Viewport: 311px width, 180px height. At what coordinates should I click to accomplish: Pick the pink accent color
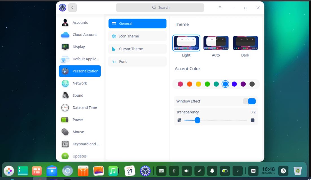pyautogui.click(x=180, y=84)
